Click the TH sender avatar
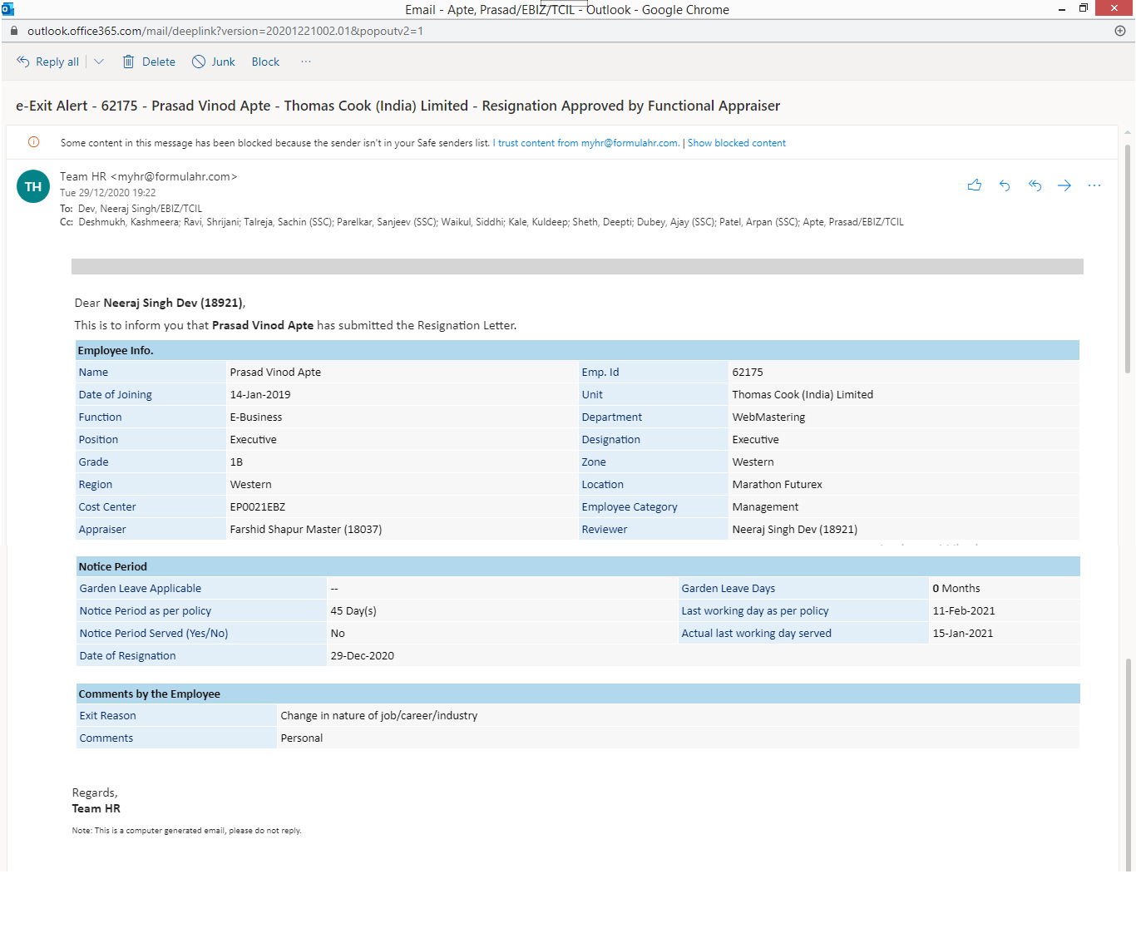This screenshot has height=943, width=1136. click(33, 187)
